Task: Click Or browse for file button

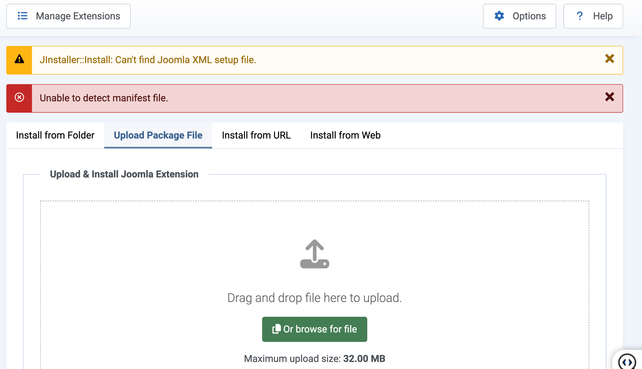Action: tap(315, 329)
